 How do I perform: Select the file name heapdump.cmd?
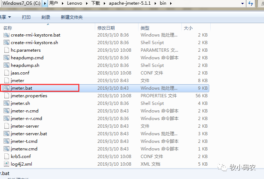pyautogui.click(x=27, y=58)
